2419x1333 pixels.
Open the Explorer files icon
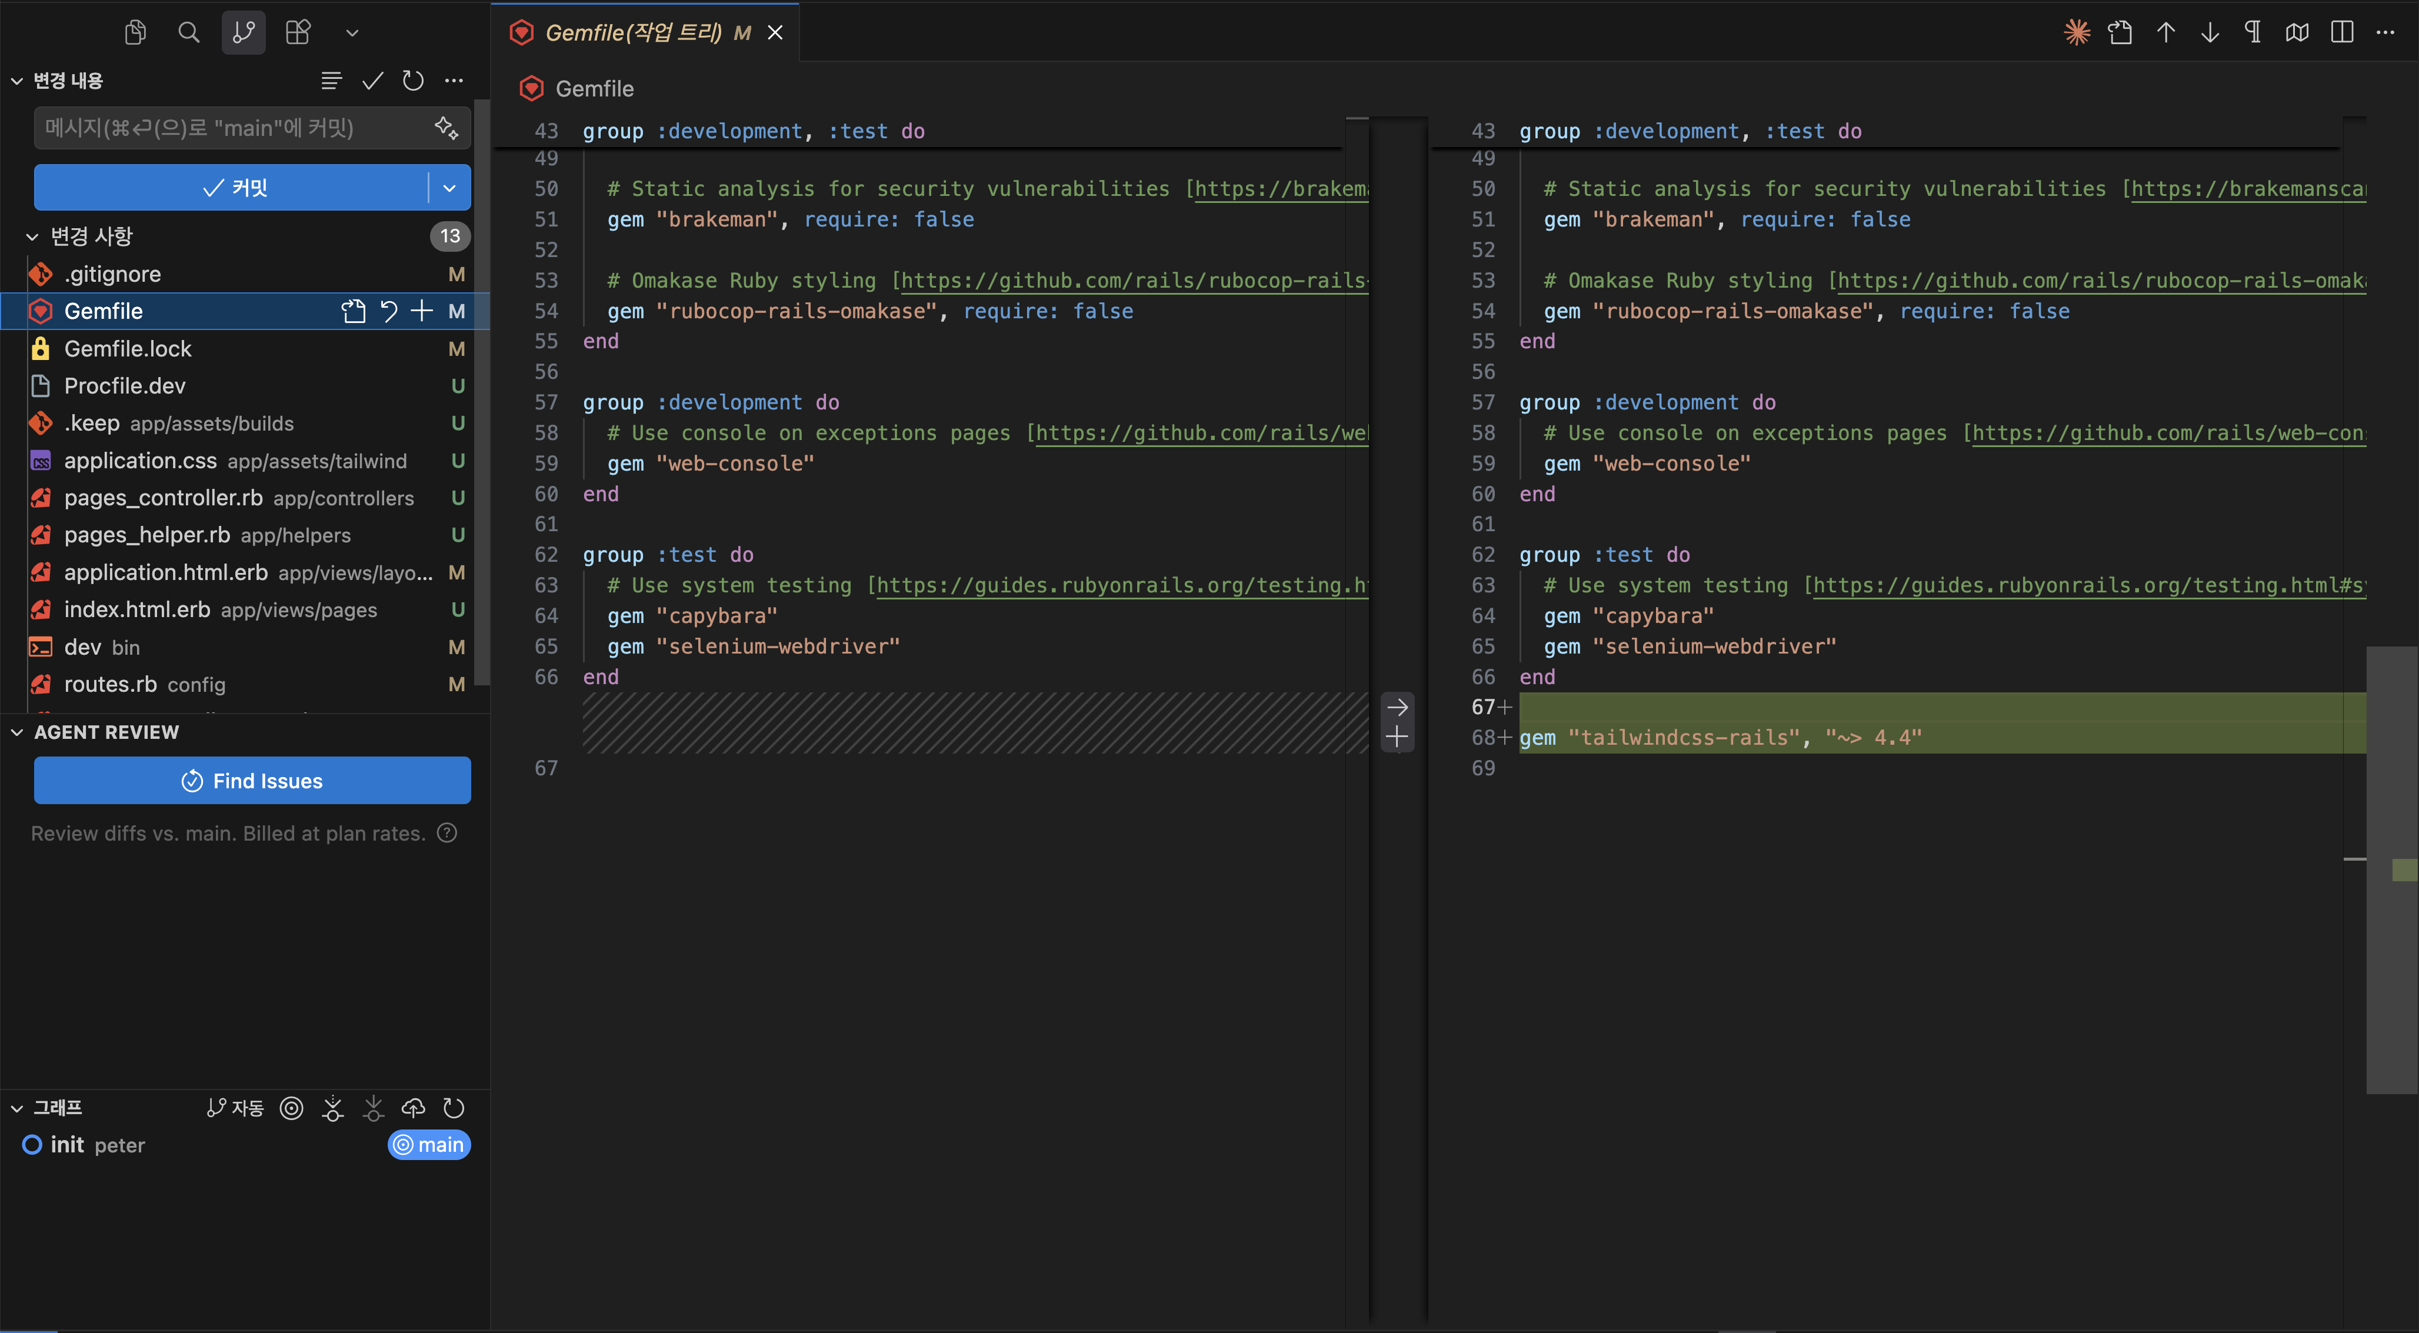tap(135, 33)
